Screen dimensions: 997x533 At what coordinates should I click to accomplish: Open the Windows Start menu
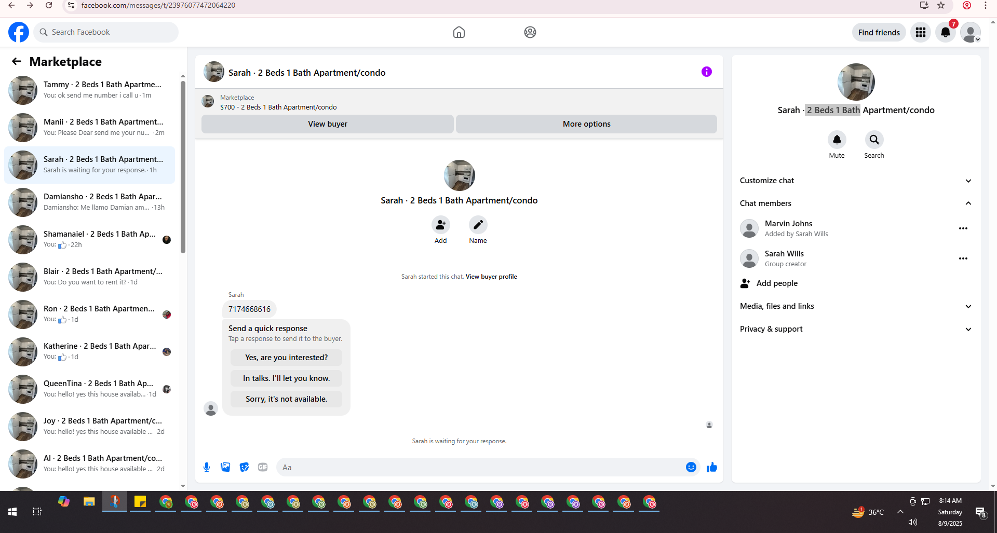12,512
